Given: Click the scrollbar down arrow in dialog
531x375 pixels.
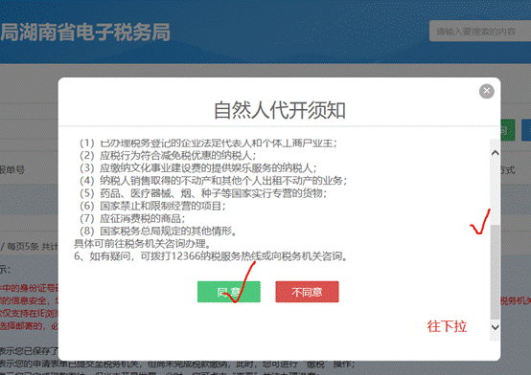Looking at the screenshot, I should 495,327.
